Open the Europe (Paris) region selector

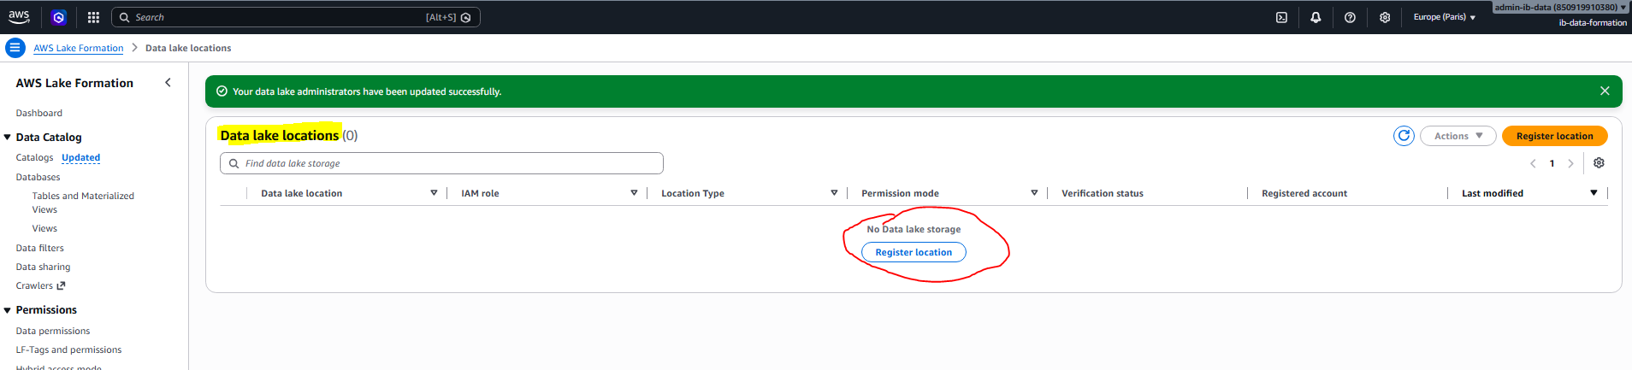pos(1444,17)
